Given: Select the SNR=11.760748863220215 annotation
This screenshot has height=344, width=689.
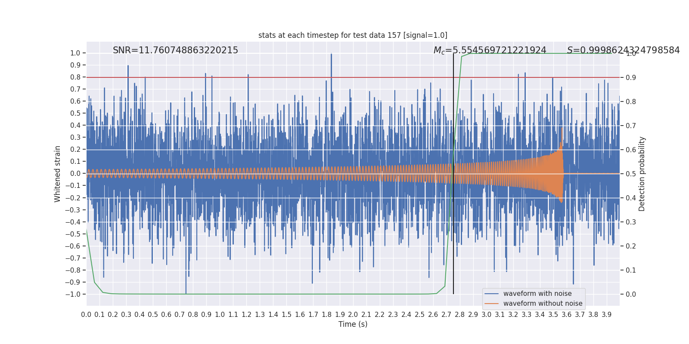Looking at the screenshot, I should [175, 50].
